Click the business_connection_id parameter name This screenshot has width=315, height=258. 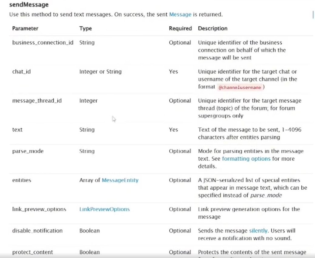tap(43, 43)
